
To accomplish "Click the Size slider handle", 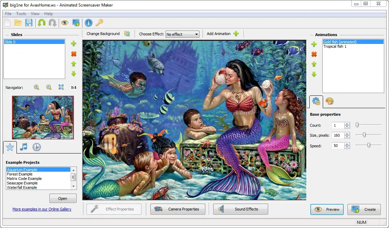I will pyautogui.click(x=364, y=135).
